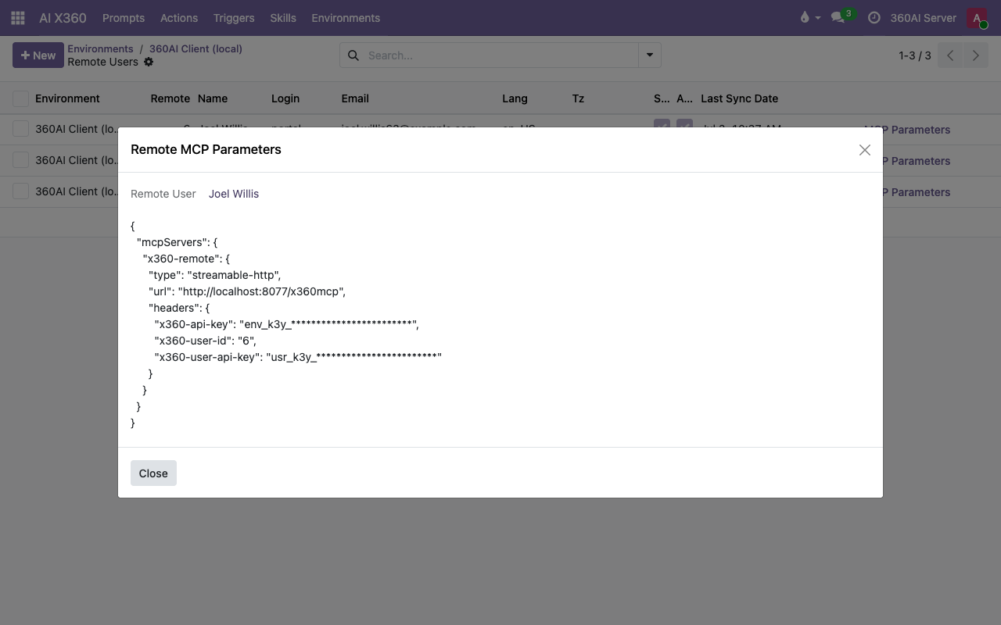The height and width of the screenshot is (625, 1001).
Task: Click the New button
Action: pyautogui.click(x=38, y=55)
